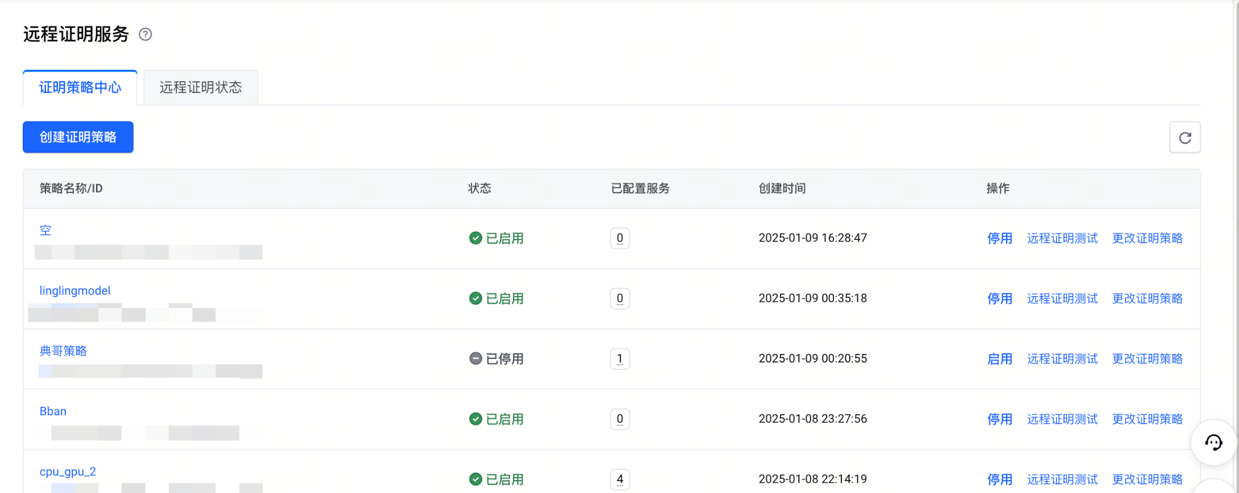Disable (停用) the 空 policy

(1000, 238)
